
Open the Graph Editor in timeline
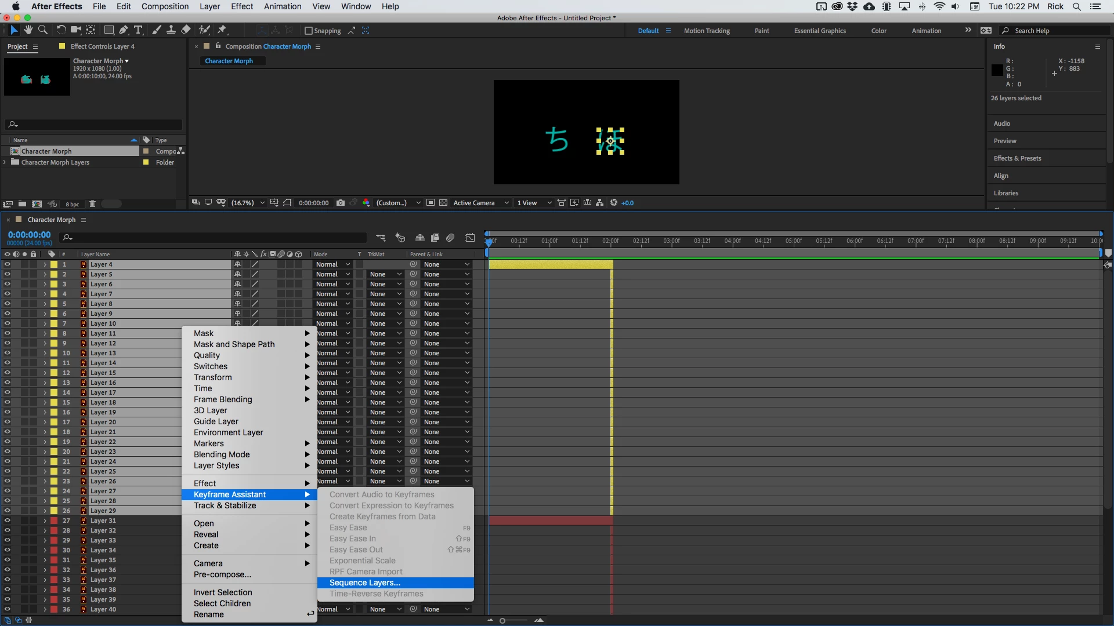pyautogui.click(x=470, y=238)
